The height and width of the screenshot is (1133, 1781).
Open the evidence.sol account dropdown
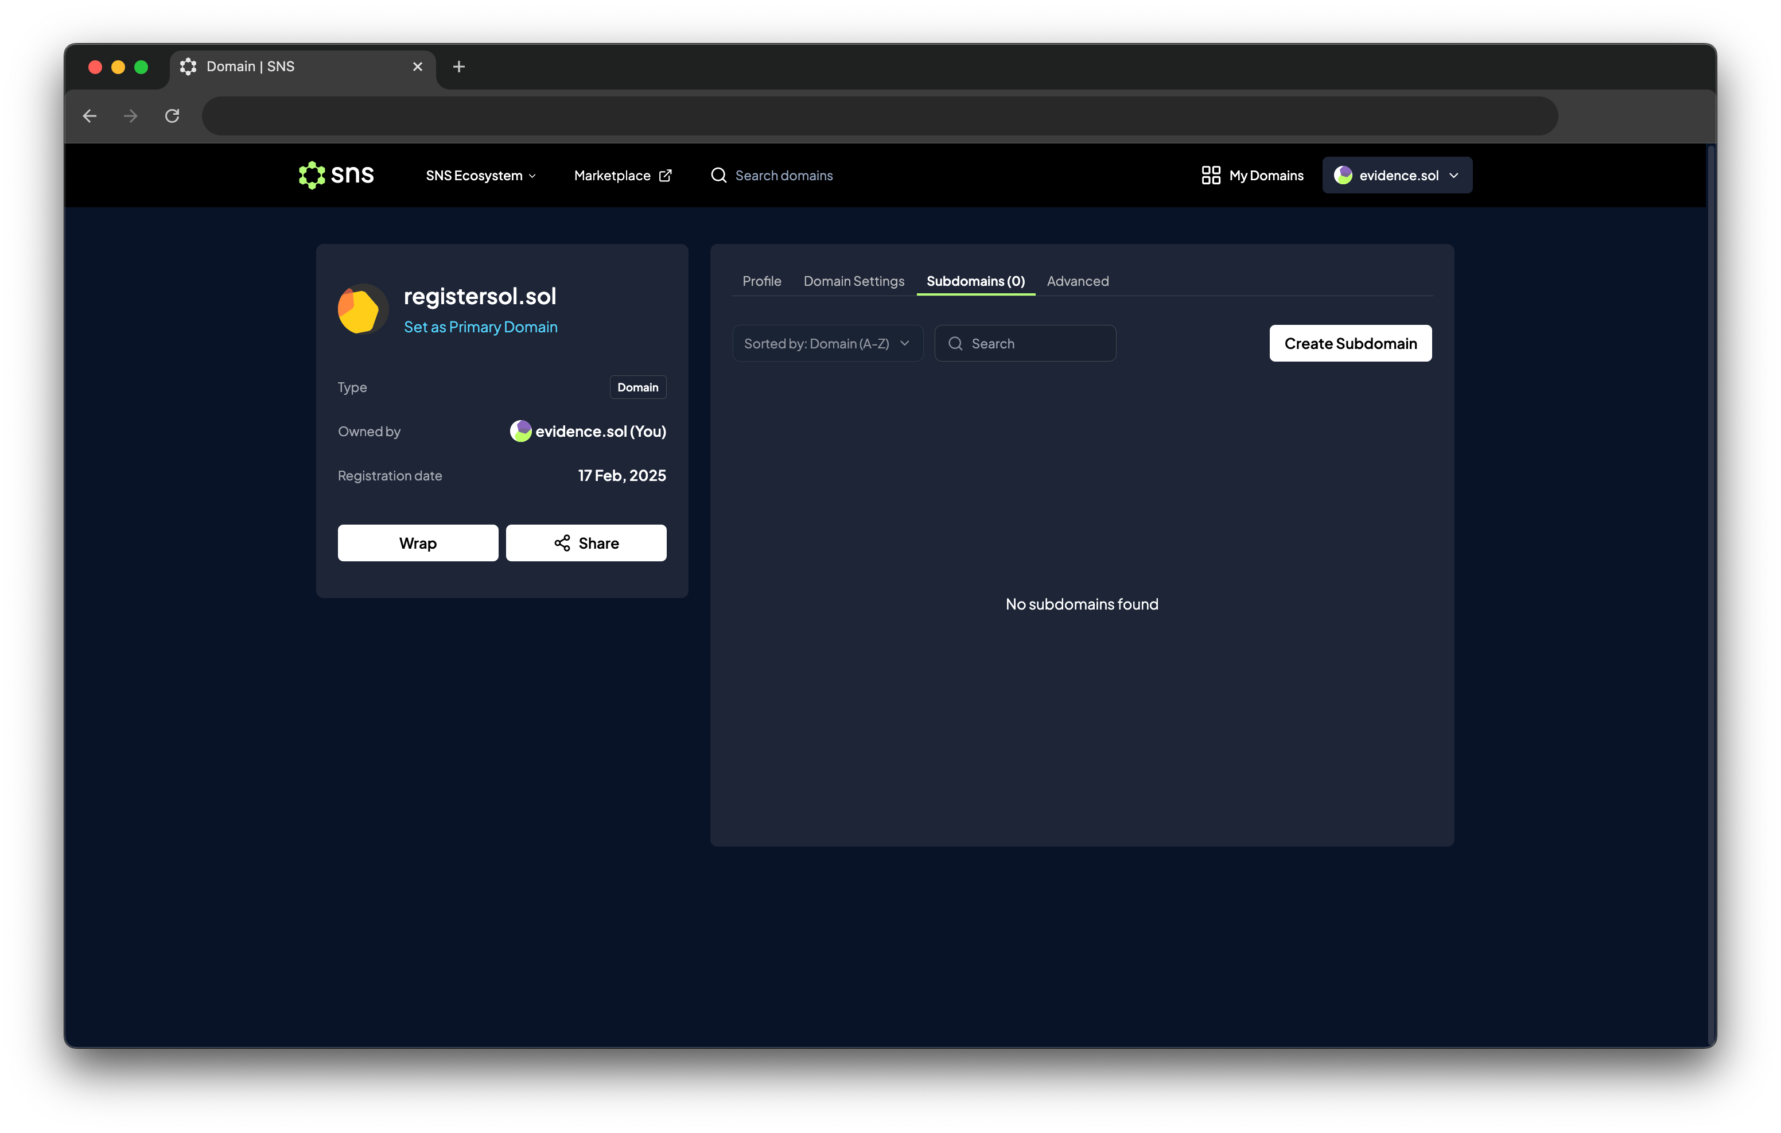(x=1397, y=176)
